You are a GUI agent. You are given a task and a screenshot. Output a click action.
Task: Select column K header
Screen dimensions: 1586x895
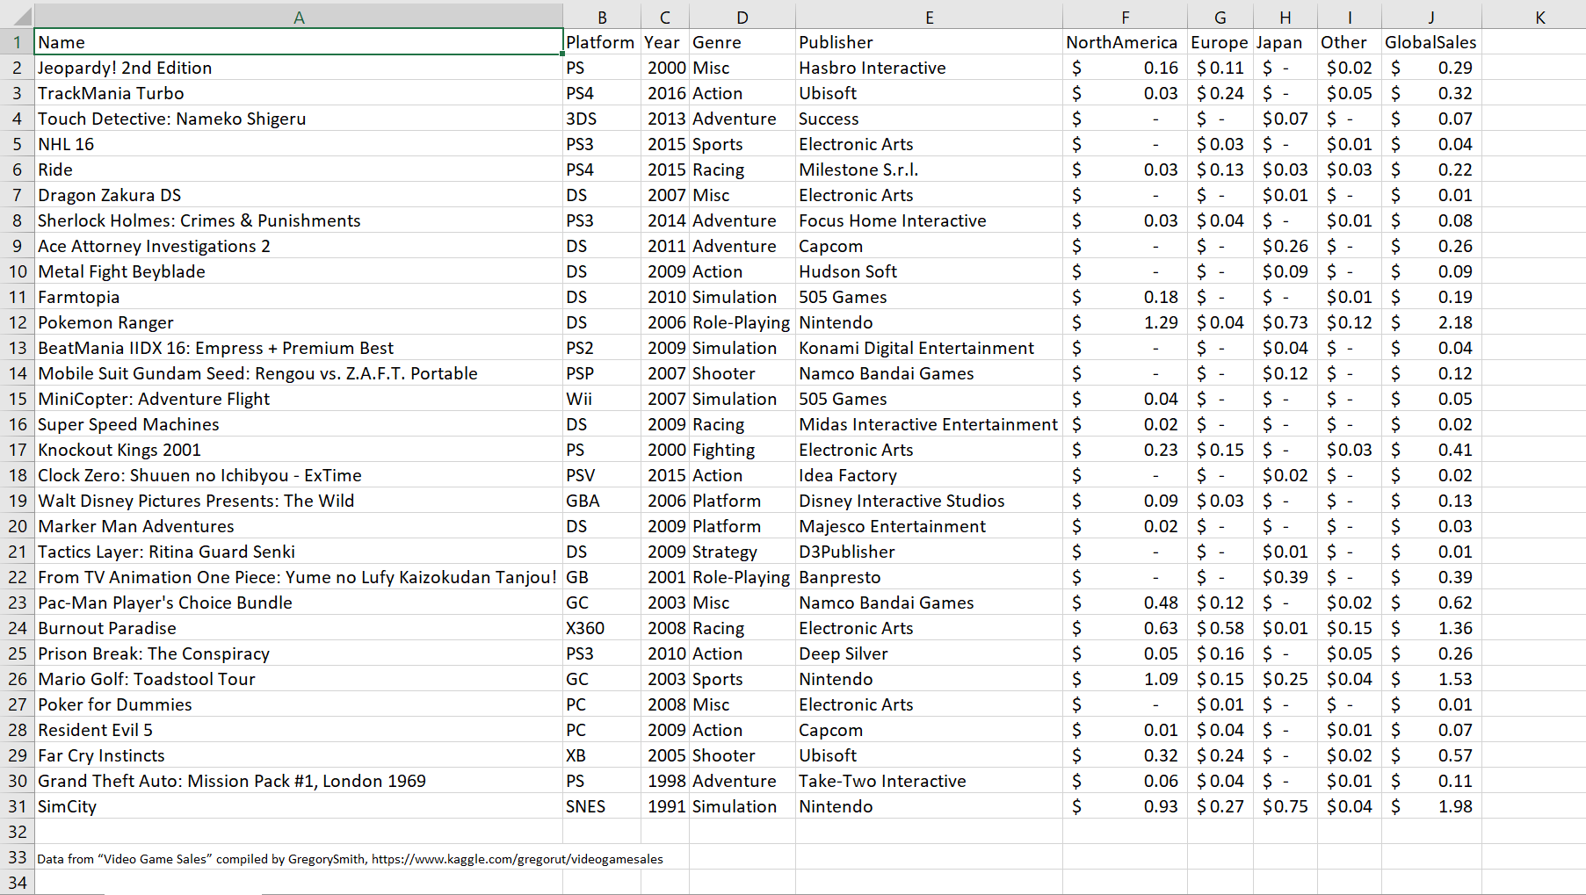tap(1540, 17)
